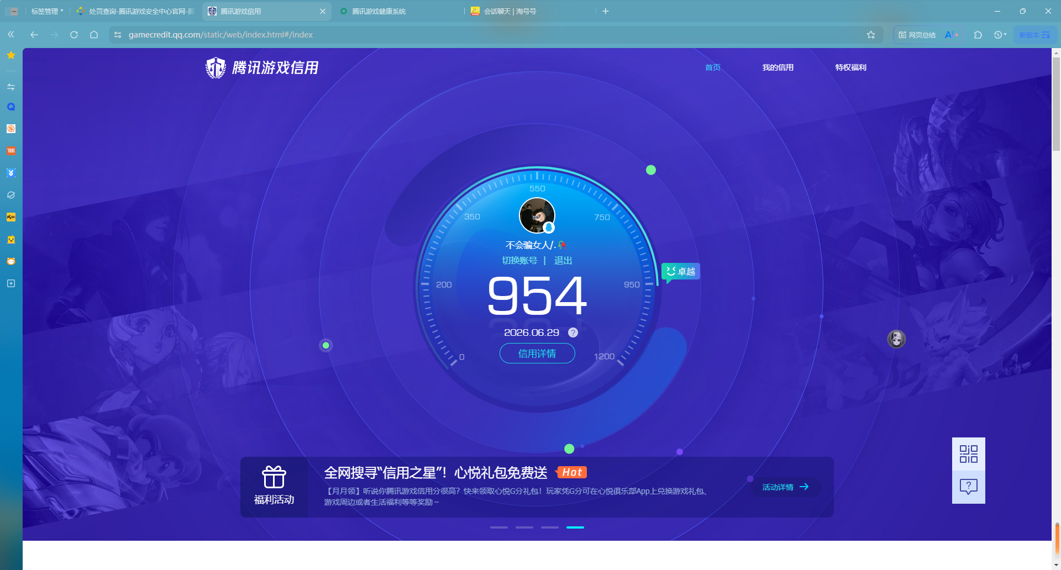The image size is (1061, 570).
Task: Go to browser home page
Action: click(x=94, y=35)
